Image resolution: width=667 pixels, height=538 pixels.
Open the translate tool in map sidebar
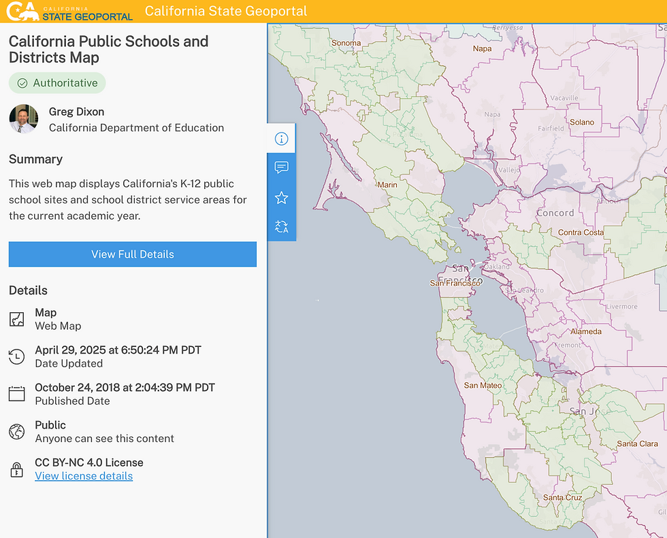281,226
